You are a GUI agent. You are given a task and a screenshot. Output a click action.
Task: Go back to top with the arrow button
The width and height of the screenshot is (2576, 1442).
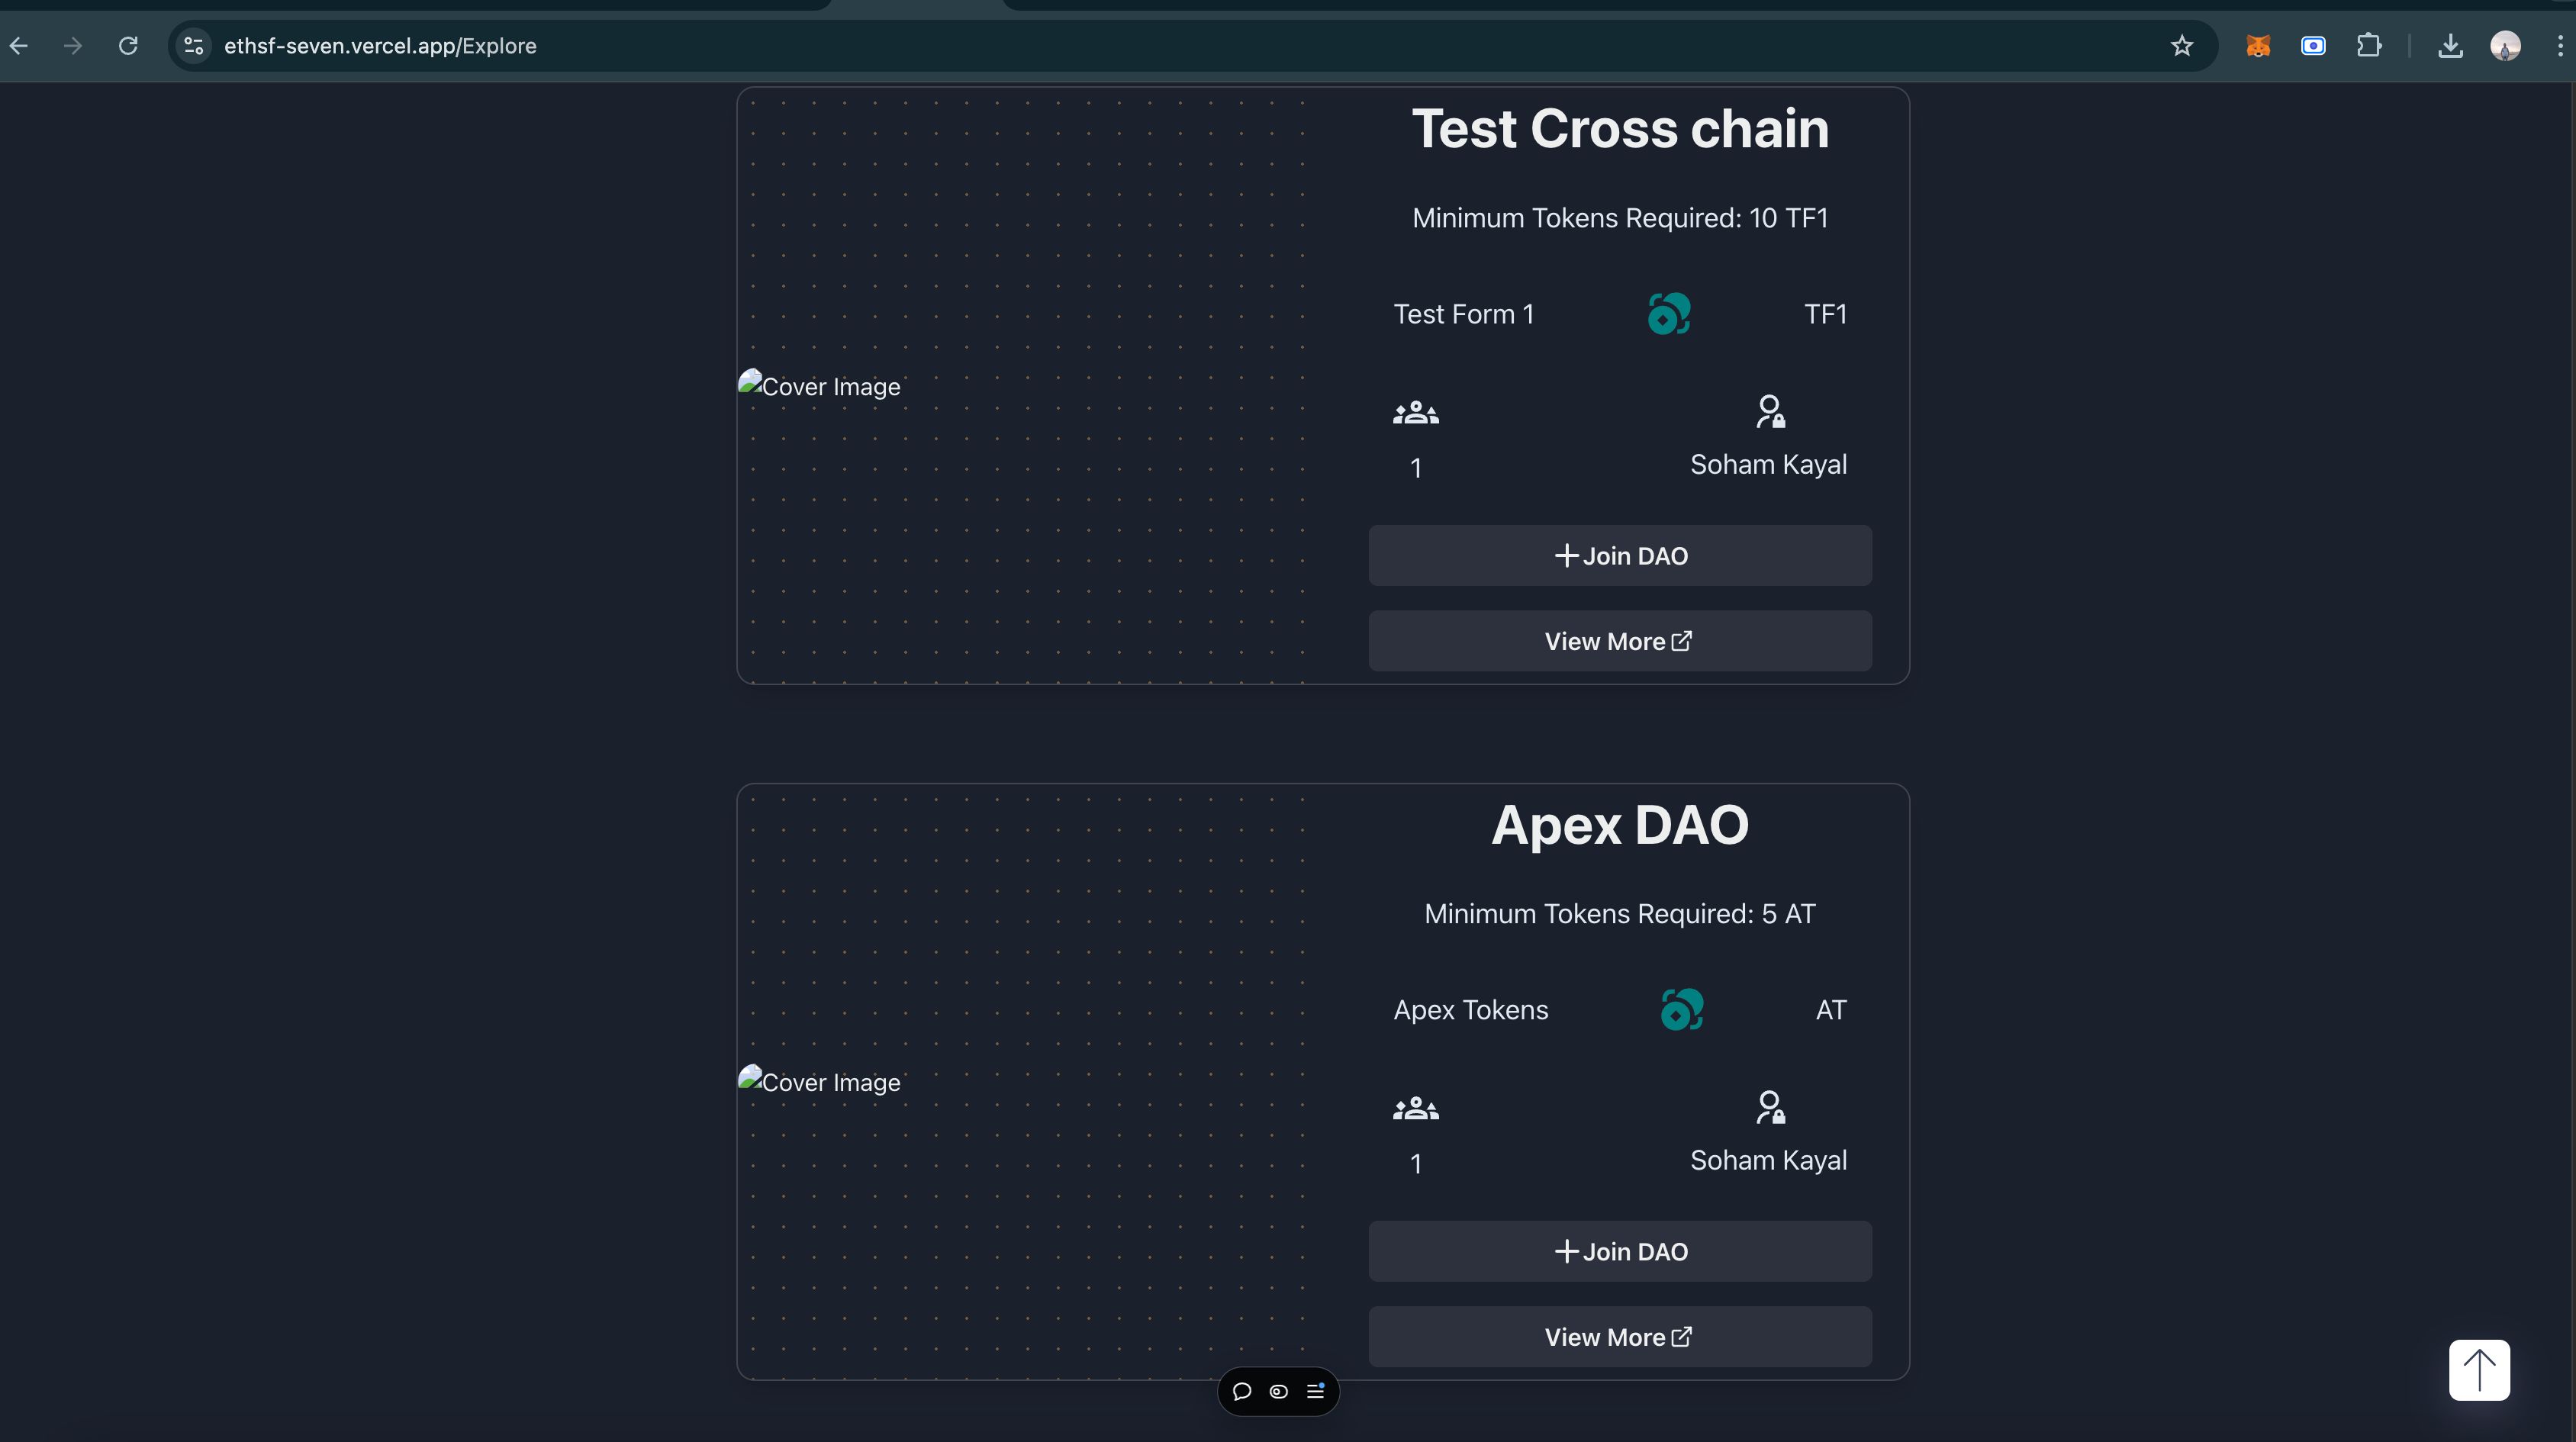(x=2479, y=1370)
